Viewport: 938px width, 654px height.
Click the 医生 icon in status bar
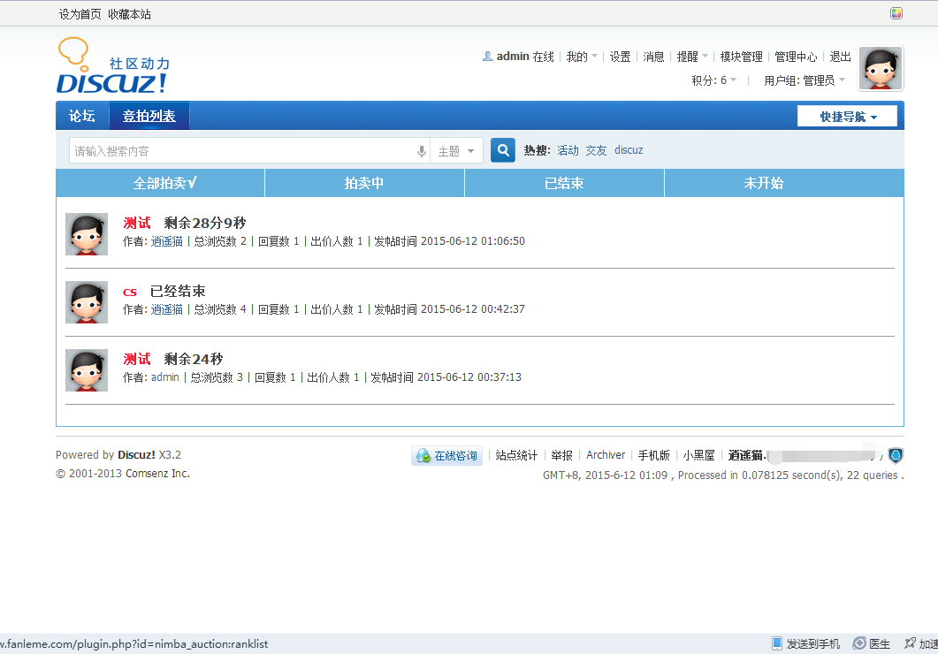tap(858, 643)
